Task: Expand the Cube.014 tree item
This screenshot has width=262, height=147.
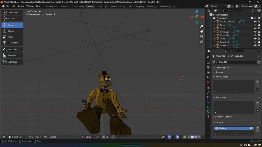Action: [x=214, y=45]
